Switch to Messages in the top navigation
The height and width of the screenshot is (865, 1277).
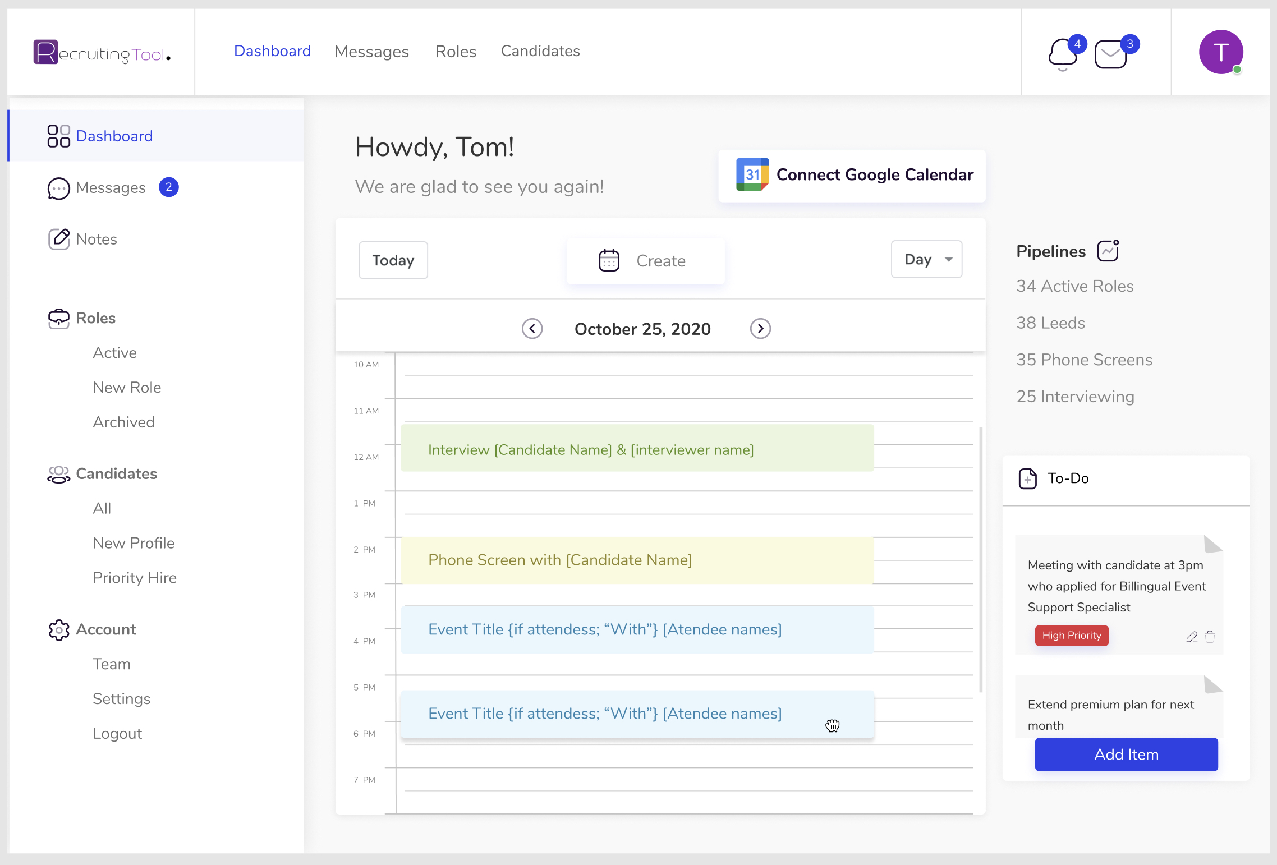(371, 51)
